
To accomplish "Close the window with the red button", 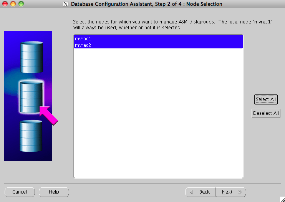I will [x=5, y=4].
